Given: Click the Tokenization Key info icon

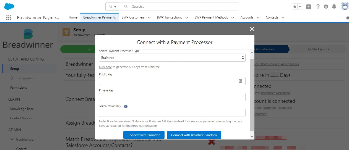Looking at the screenshot, I should tap(126, 106).
